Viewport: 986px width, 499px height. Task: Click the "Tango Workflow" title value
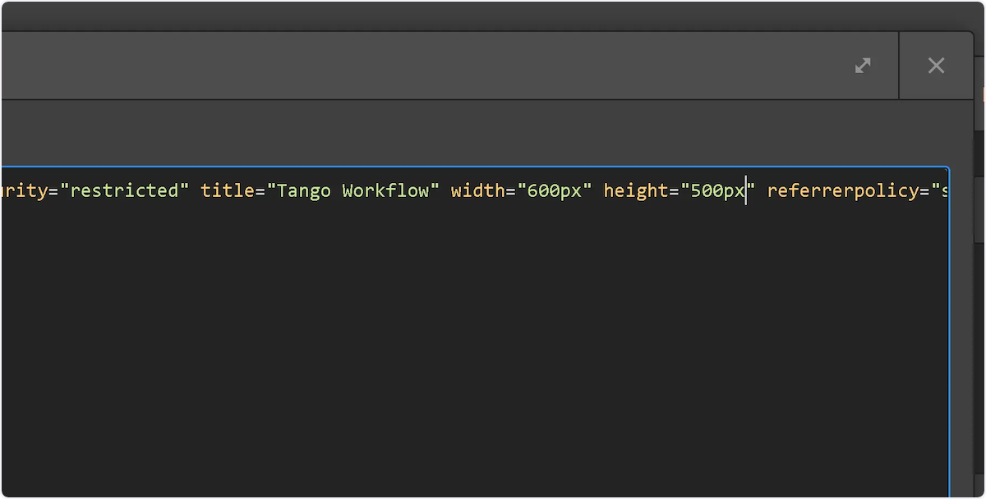pos(353,191)
